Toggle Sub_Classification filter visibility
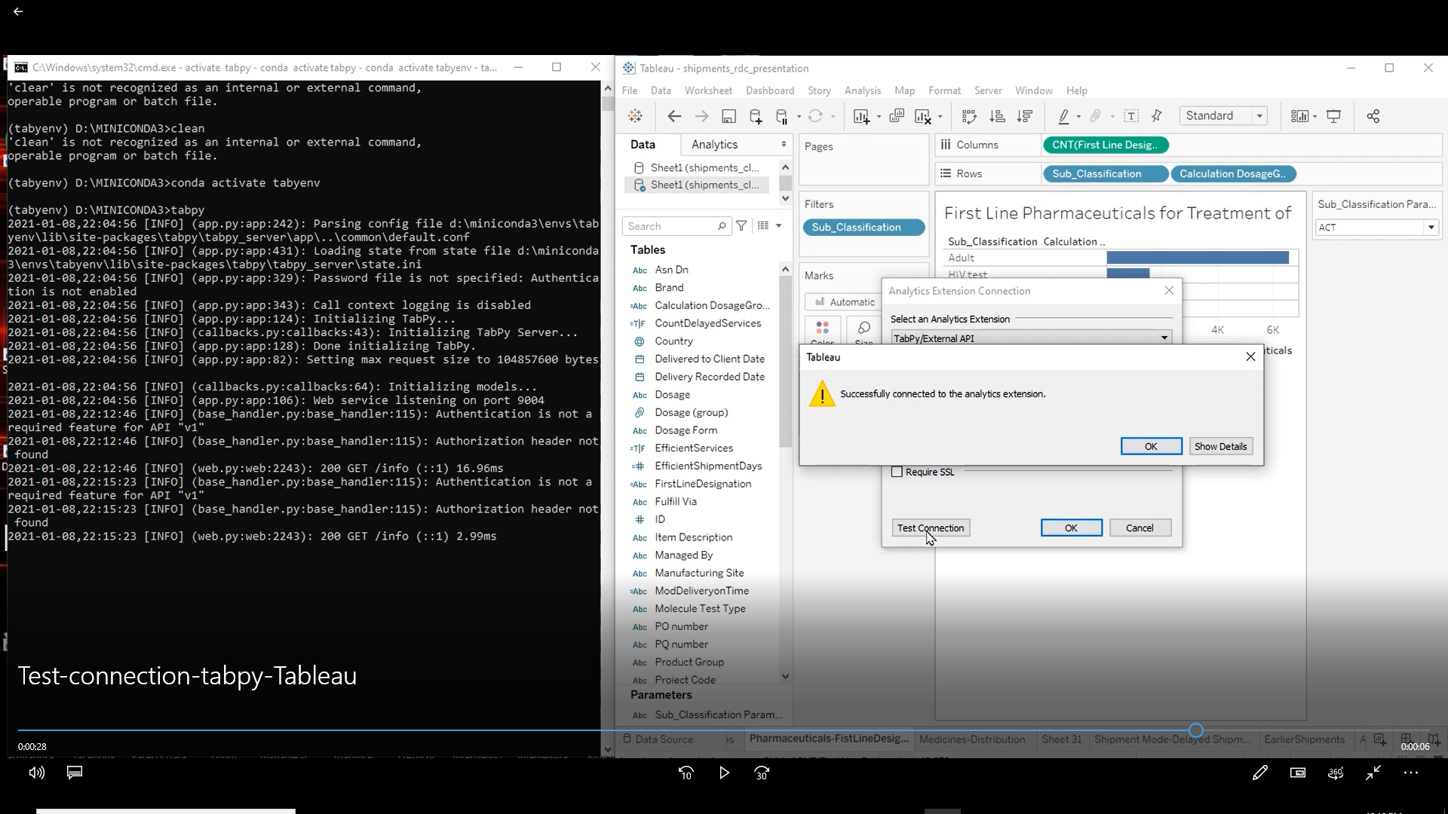 coord(857,227)
